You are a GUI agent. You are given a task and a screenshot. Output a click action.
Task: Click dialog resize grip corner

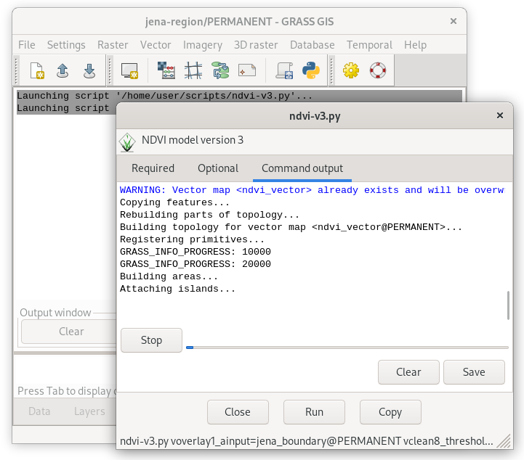click(x=504, y=441)
